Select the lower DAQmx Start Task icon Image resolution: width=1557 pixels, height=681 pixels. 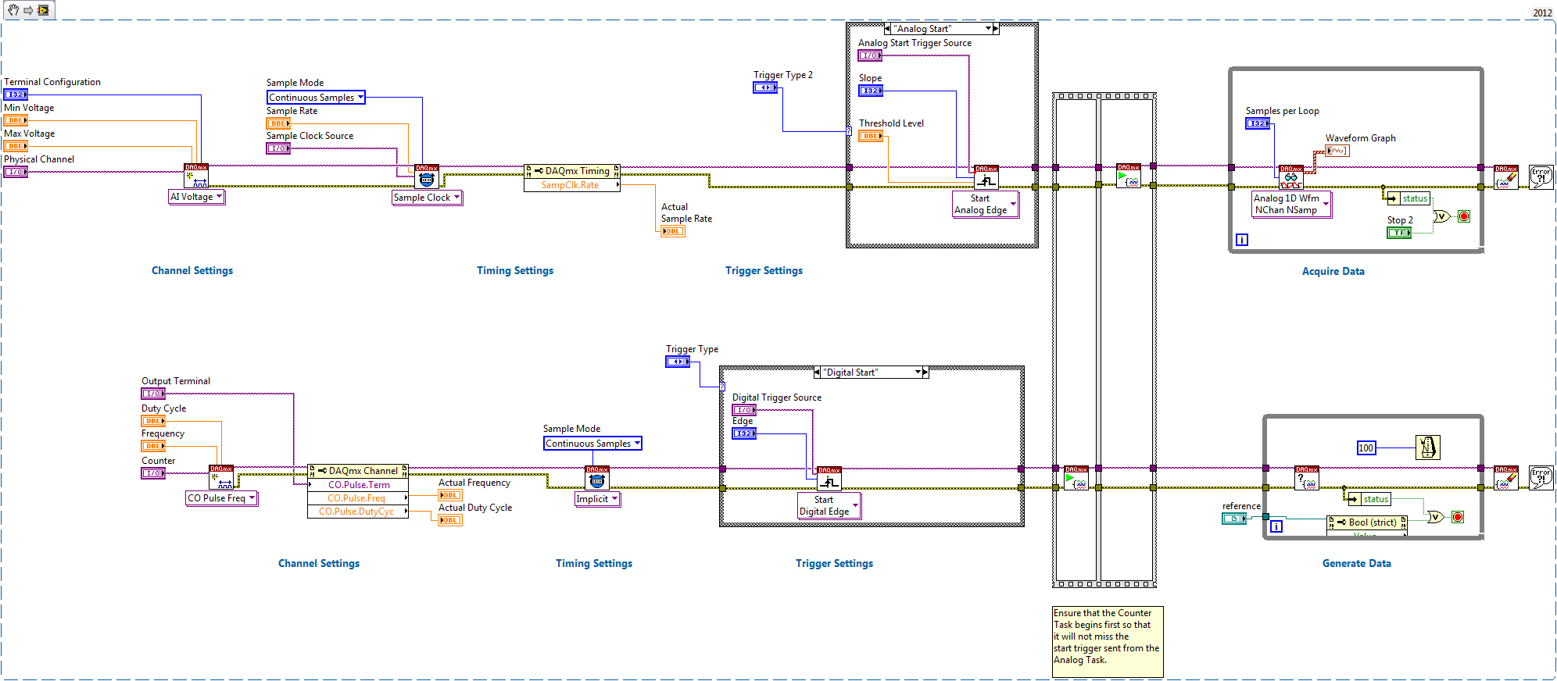(1076, 478)
